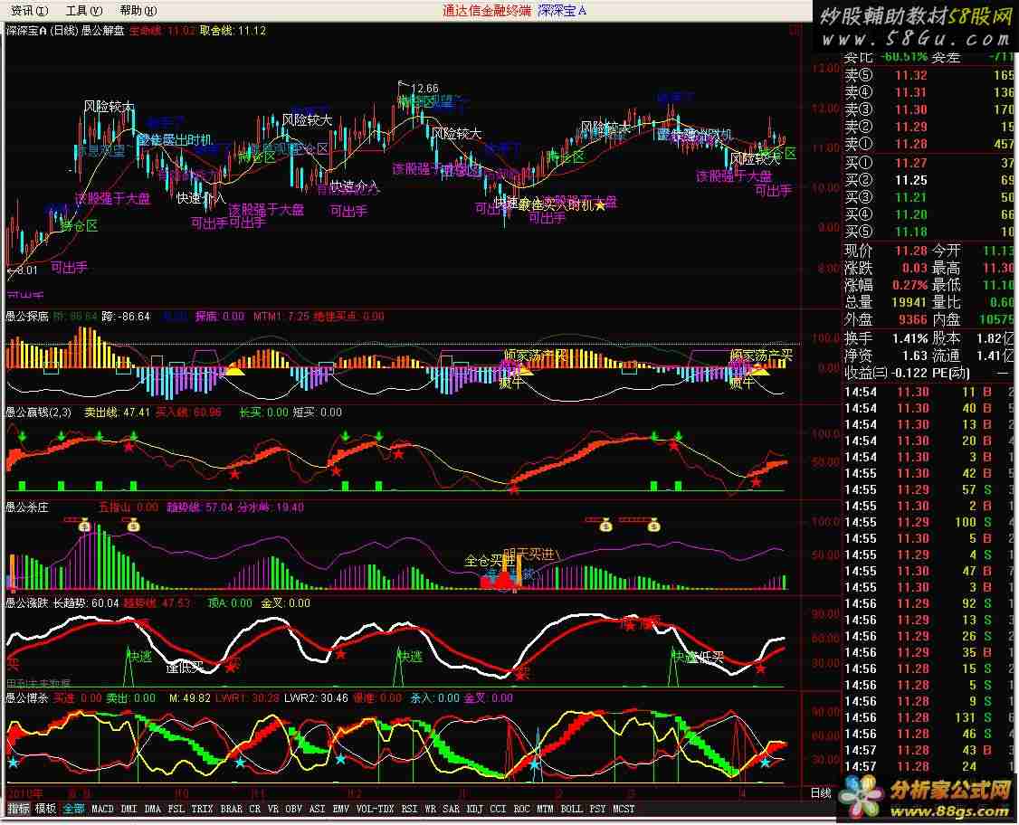
Task: Click the 愚公解盘 main chart label
Action: click(102, 31)
